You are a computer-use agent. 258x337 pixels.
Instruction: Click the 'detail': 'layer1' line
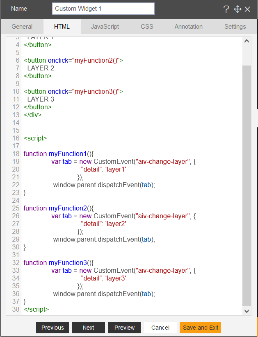pyautogui.click(x=104, y=170)
